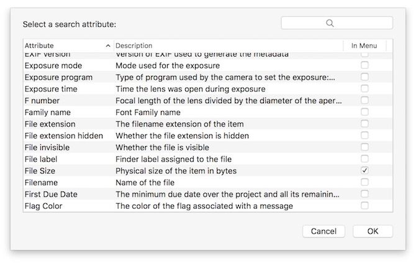Click the Attribute column sort arrow
This screenshot has width=416, height=263.
(x=109, y=46)
